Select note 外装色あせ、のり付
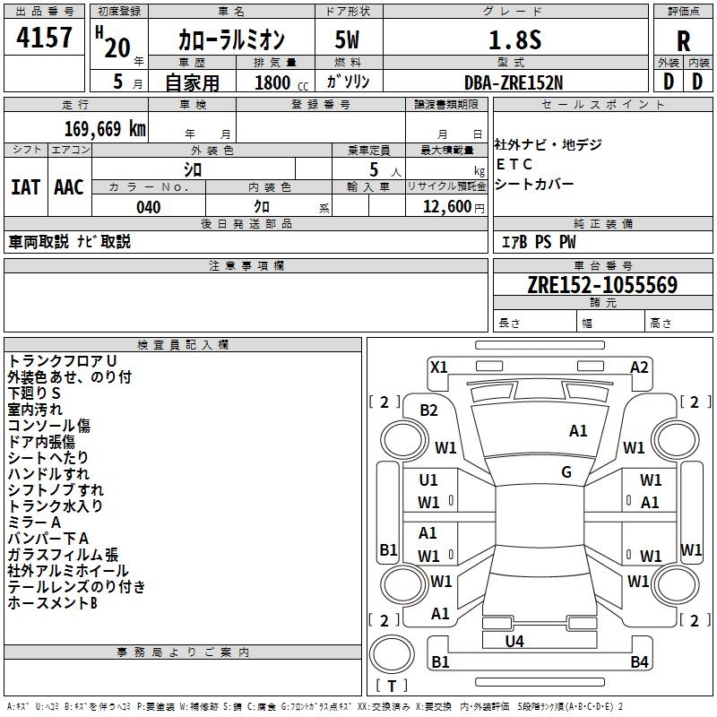This screenshot has width=717, height=717. pyautogui.click(x=70, y=376)
